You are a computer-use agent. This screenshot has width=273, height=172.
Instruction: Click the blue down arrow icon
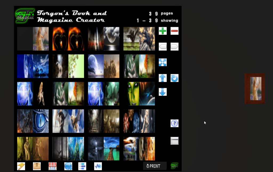tap(163, 92)
